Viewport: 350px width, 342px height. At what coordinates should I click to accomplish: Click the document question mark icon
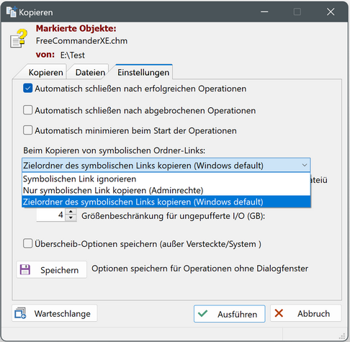[19, 38]
